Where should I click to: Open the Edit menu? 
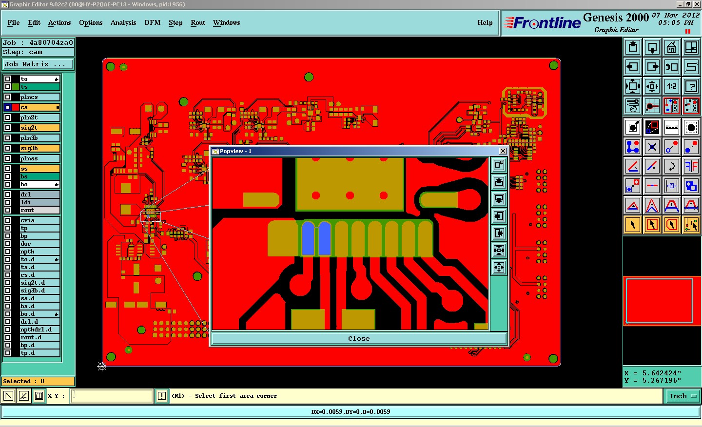tap(34, 22)
